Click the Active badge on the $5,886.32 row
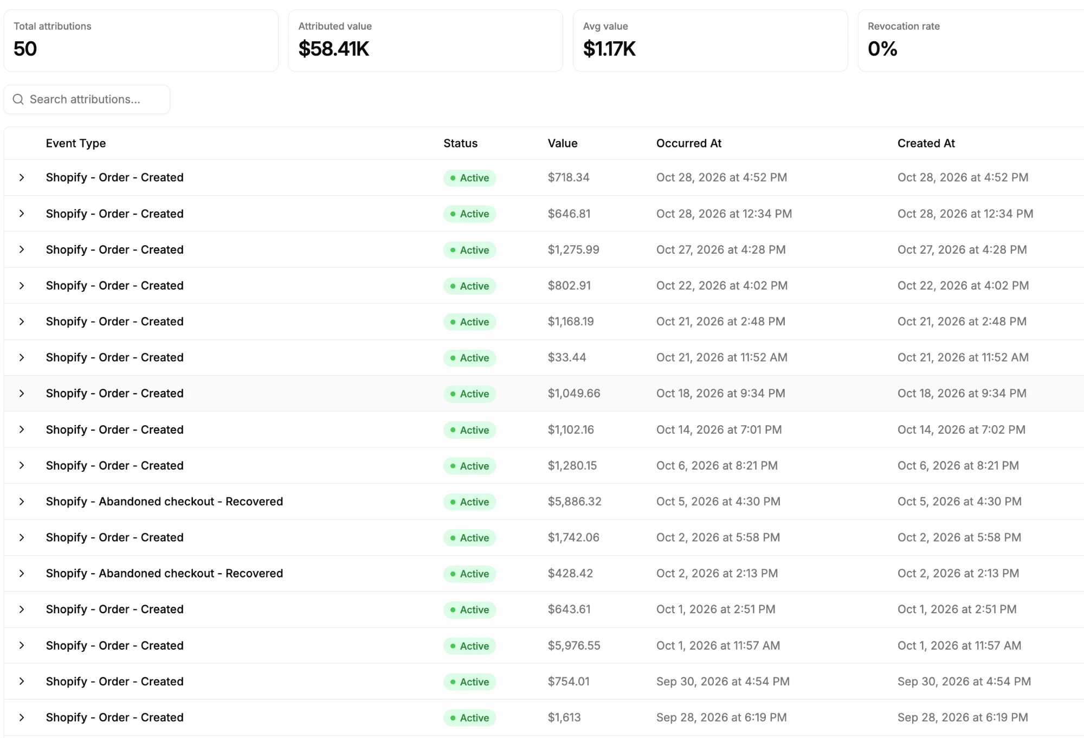 (x=469, y=502)
